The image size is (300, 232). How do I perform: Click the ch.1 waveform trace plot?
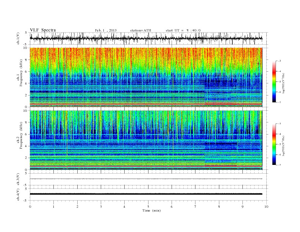click(146, 38)
